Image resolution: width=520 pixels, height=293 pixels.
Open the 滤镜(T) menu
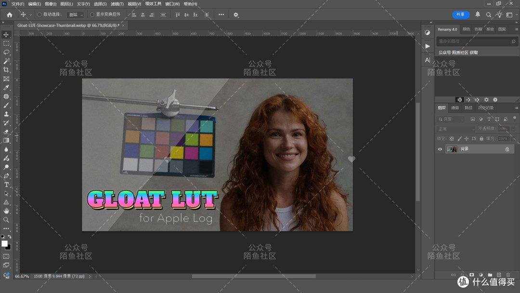tap(117, 4)
